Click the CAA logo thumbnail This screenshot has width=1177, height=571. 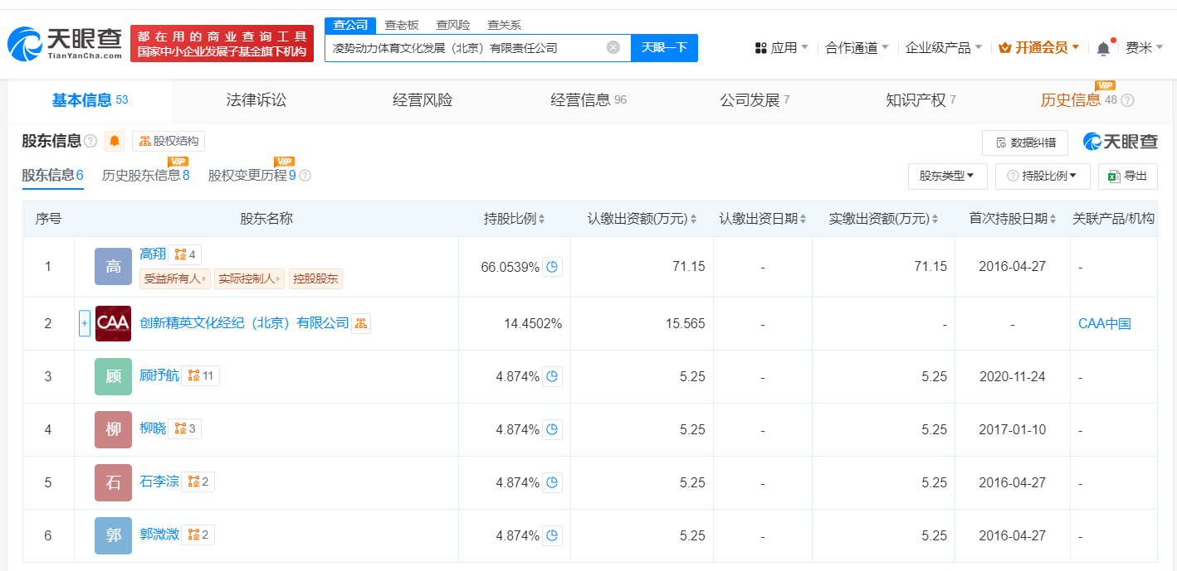pos(113,323)
